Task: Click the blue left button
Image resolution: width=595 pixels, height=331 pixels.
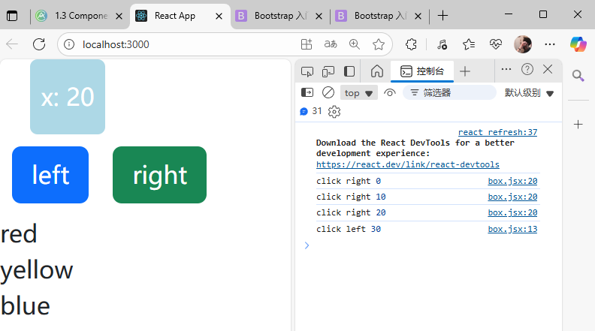Action: pos(50,175)
